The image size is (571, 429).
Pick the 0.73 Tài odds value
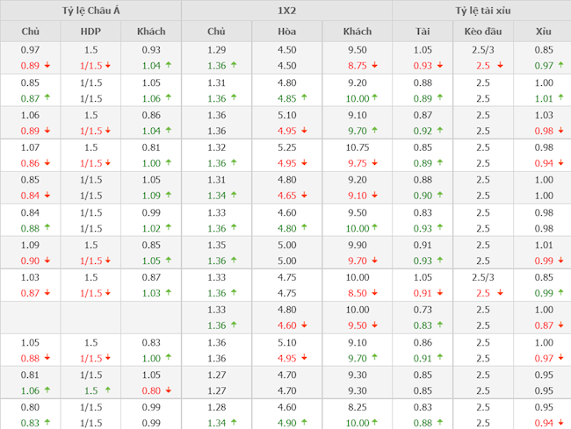point(423,310)
